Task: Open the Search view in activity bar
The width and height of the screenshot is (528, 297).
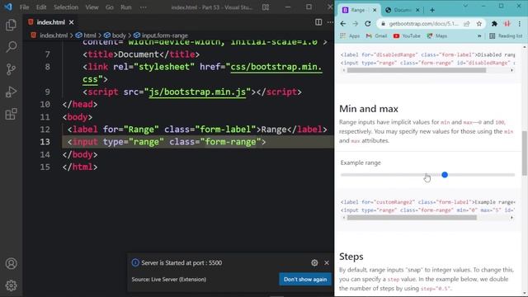Action: [x=11, y=47]
